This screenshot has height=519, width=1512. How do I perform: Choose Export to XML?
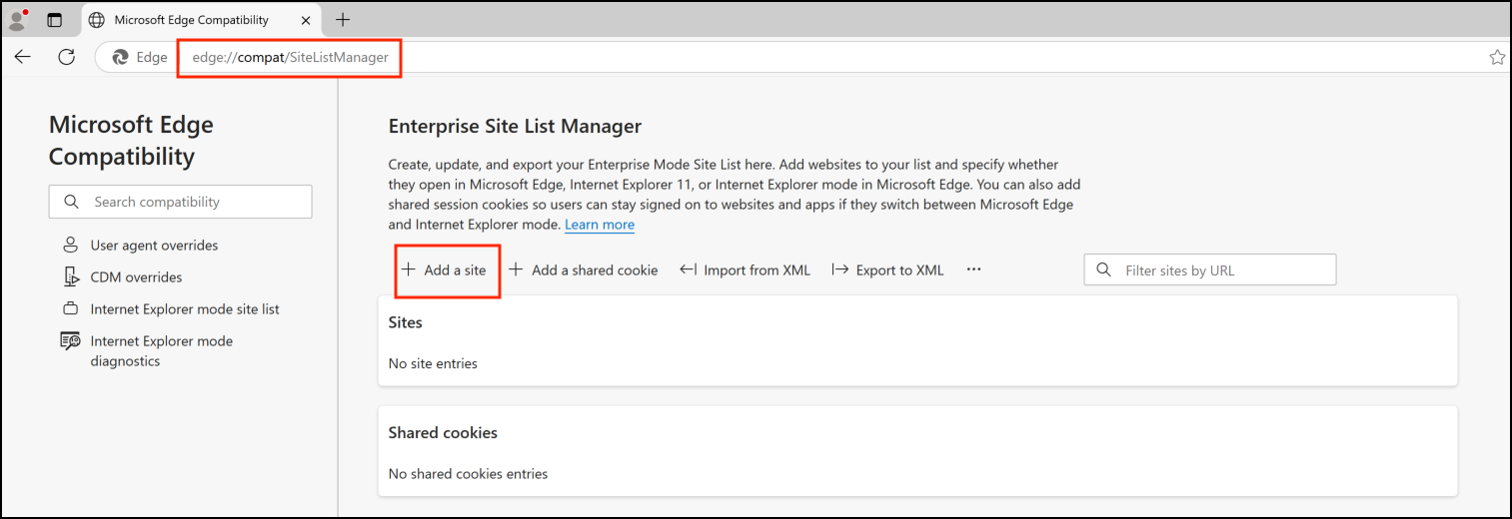[887, 269]
